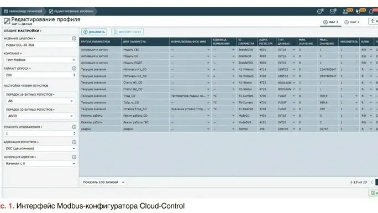Viewport: 378px width, 213px height.
Task: Open the Редактирование профиля breadcrumb
Action: click(x=71, y=11)
